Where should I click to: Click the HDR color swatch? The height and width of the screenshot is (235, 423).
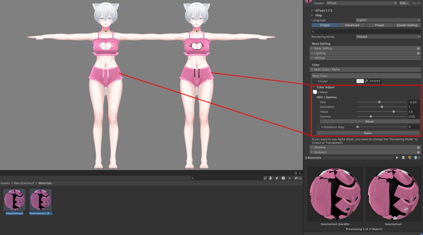[x=360, y=81]
